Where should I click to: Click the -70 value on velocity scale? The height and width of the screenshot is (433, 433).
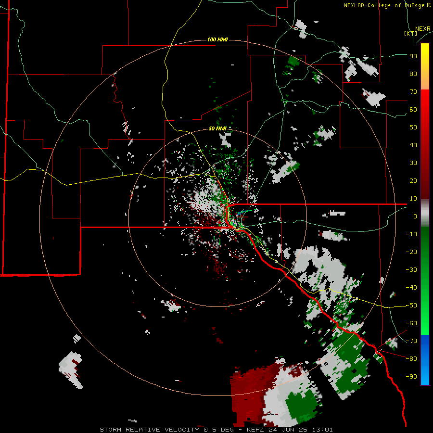click(x=411, y=341)
